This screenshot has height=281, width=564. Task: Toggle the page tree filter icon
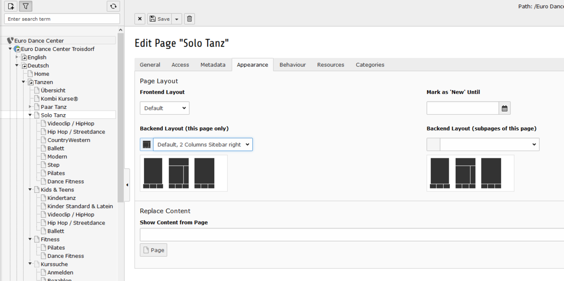pyautogui.click(x=26, y=6)
